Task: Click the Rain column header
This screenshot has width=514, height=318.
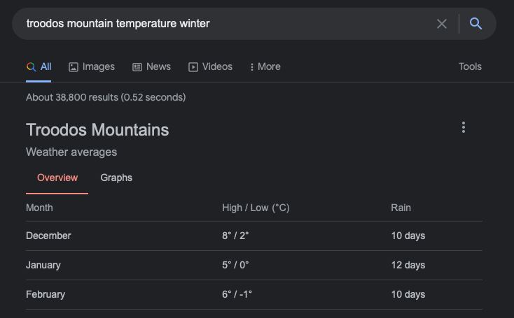Action: click(401, 208)
